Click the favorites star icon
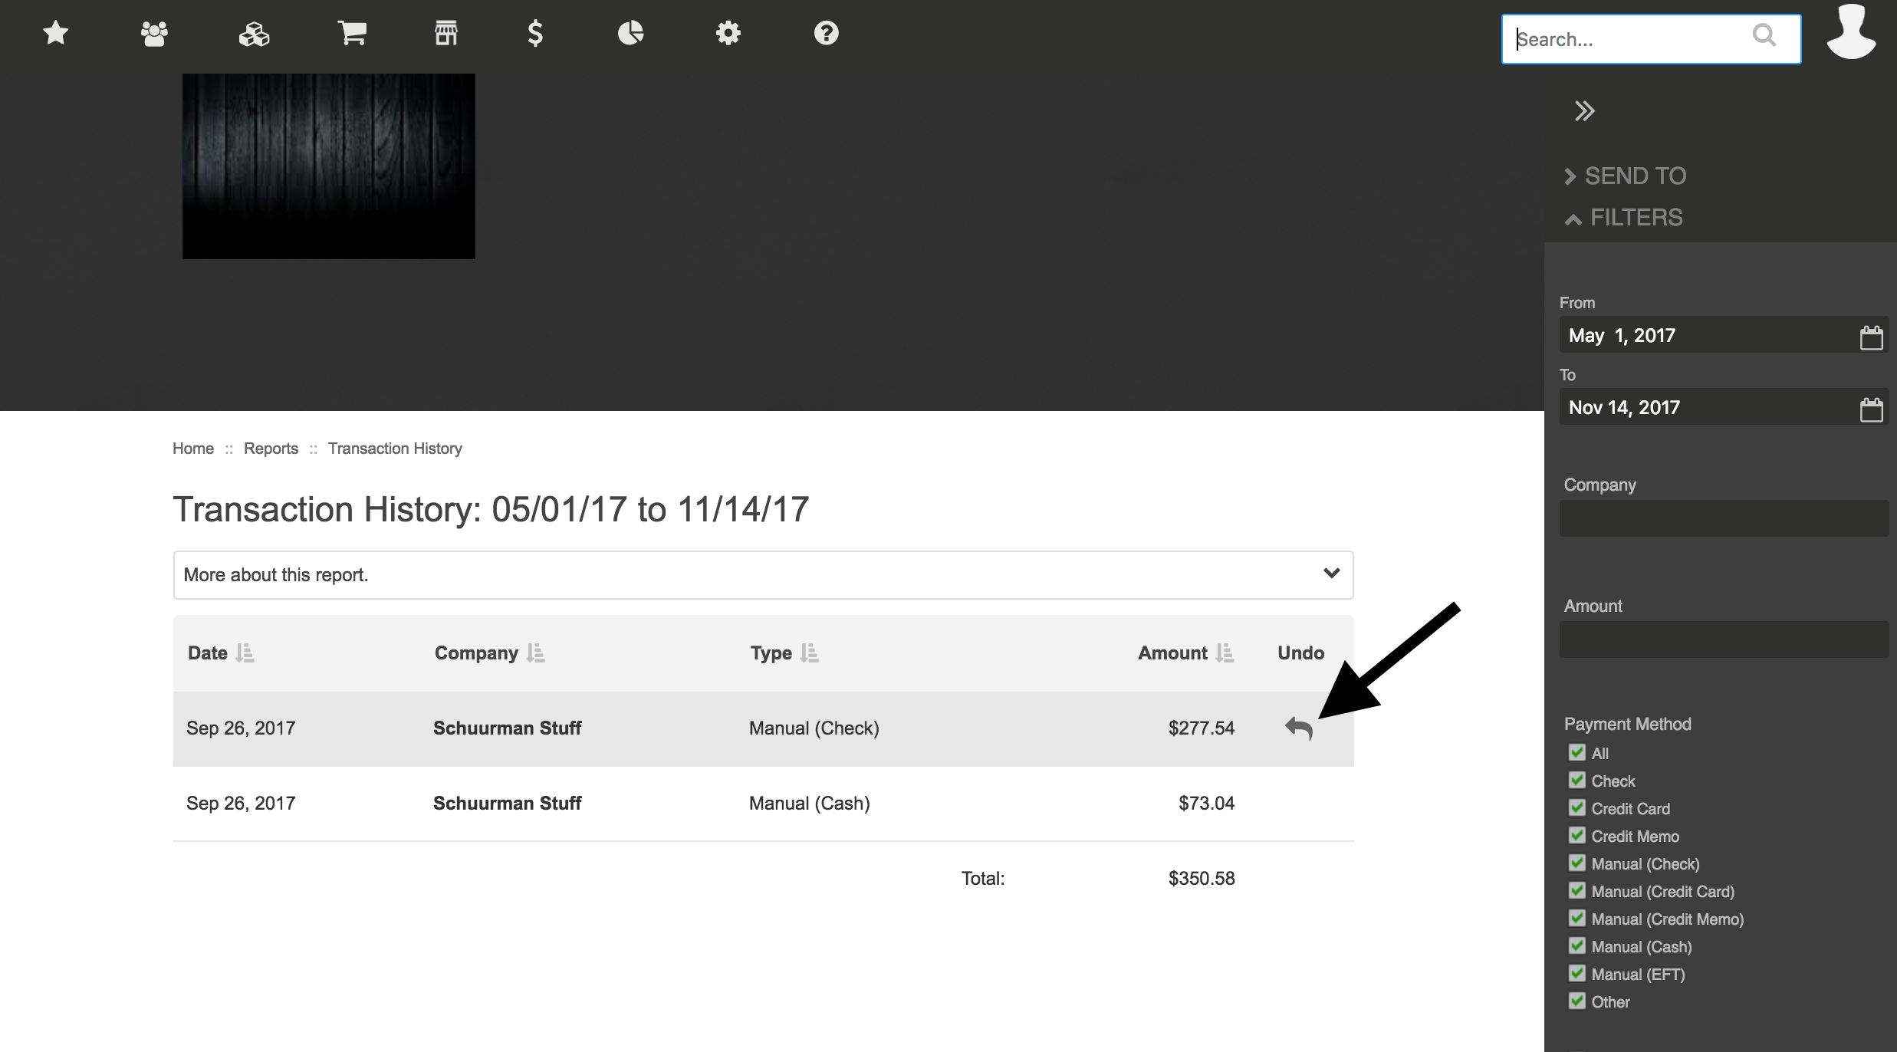 56,32
